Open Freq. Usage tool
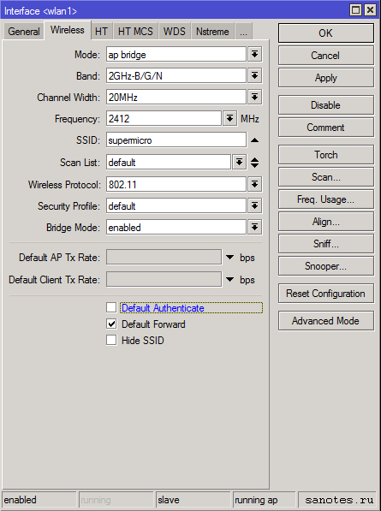 pos(326,199)
